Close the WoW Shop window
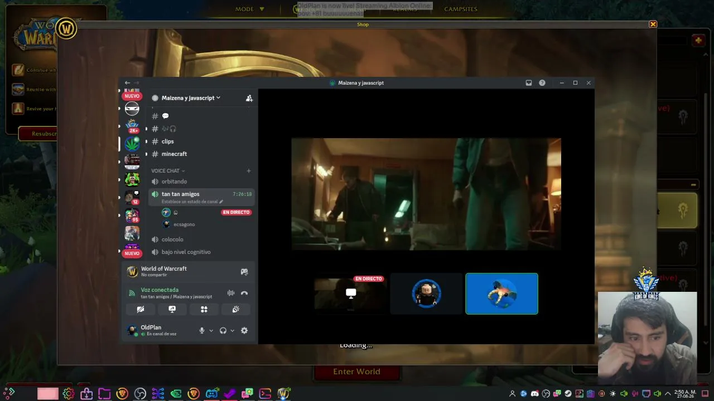 pos(653,25)
